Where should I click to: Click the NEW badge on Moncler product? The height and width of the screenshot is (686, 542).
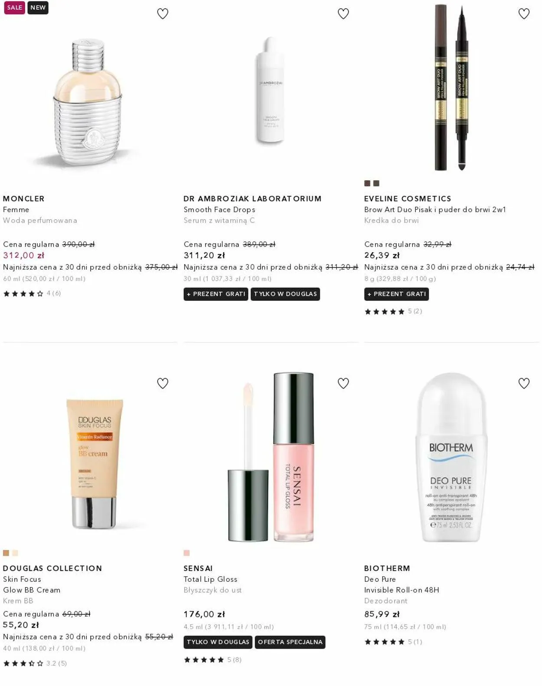click(38, 7)
